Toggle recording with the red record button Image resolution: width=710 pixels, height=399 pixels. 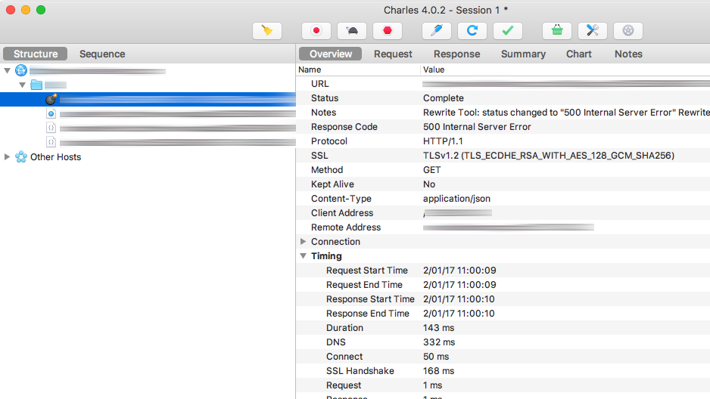[x=316, y=31]
